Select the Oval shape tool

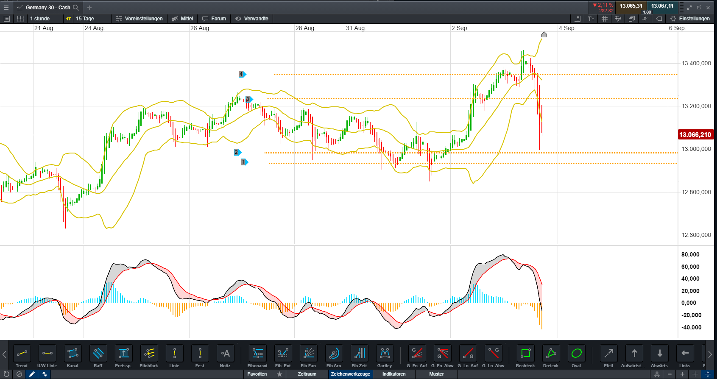pyautogui.click(x=576, y=353)
